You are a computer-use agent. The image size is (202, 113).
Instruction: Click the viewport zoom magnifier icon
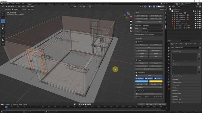pyautogui.click(x=131, y=22)
